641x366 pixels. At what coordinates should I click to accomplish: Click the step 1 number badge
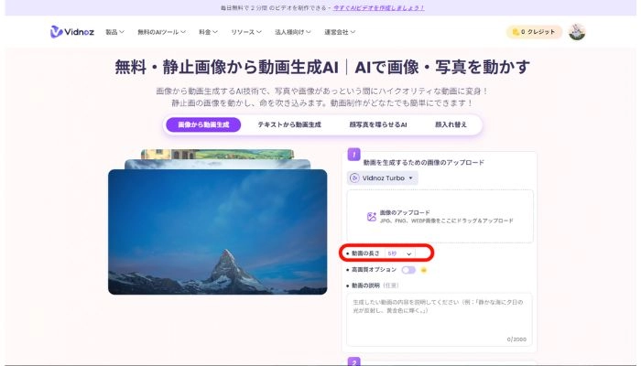click(x=354, y=154)
